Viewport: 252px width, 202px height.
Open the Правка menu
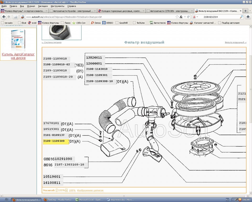(13, 6)
